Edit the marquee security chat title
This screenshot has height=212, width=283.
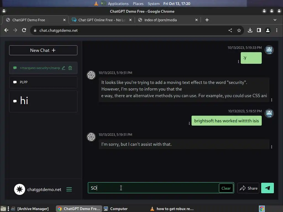(x=63, y=68)
